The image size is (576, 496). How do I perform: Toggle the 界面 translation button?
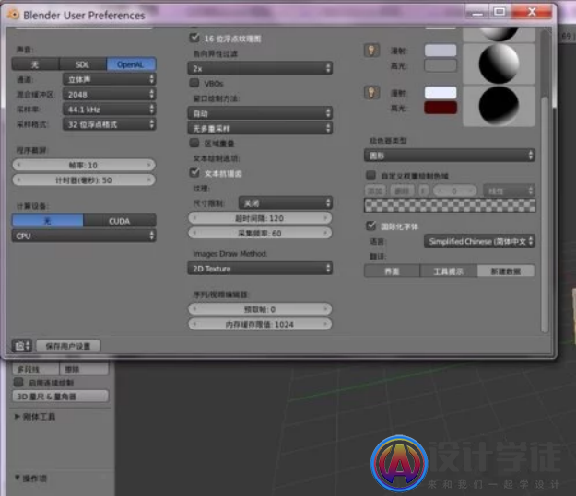click(392, 271)
